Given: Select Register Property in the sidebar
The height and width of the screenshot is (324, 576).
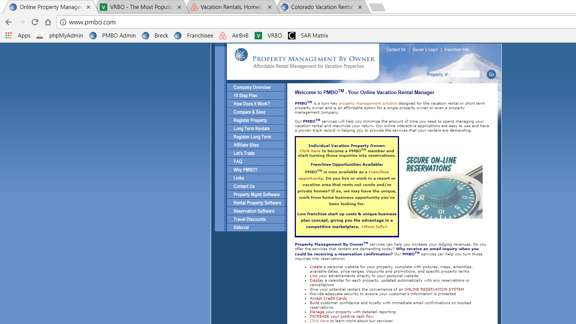Looking at the screenshot, I should (x=256, y=120).
